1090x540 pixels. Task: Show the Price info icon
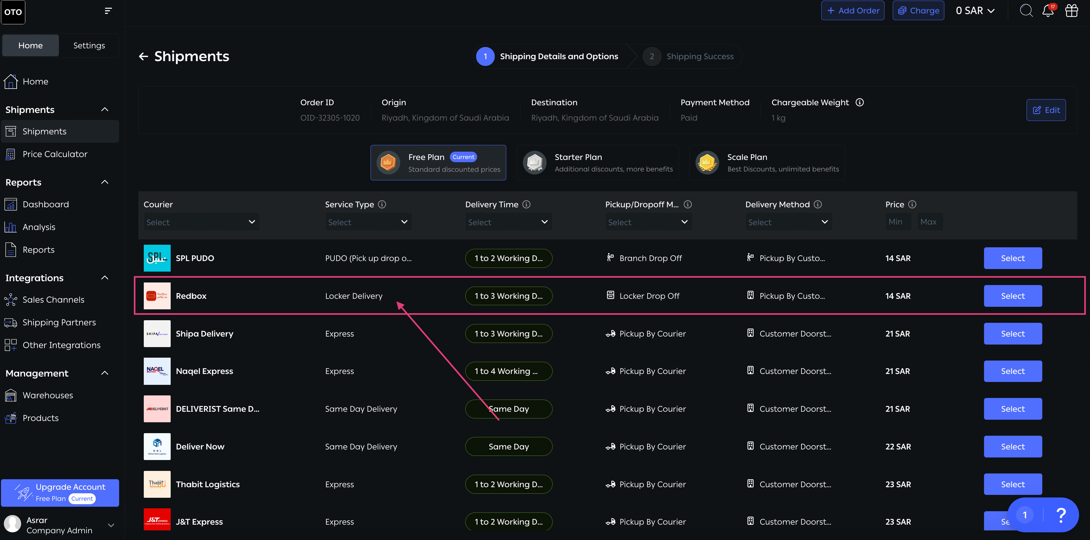pyautogui.click(x=912, y=204)
